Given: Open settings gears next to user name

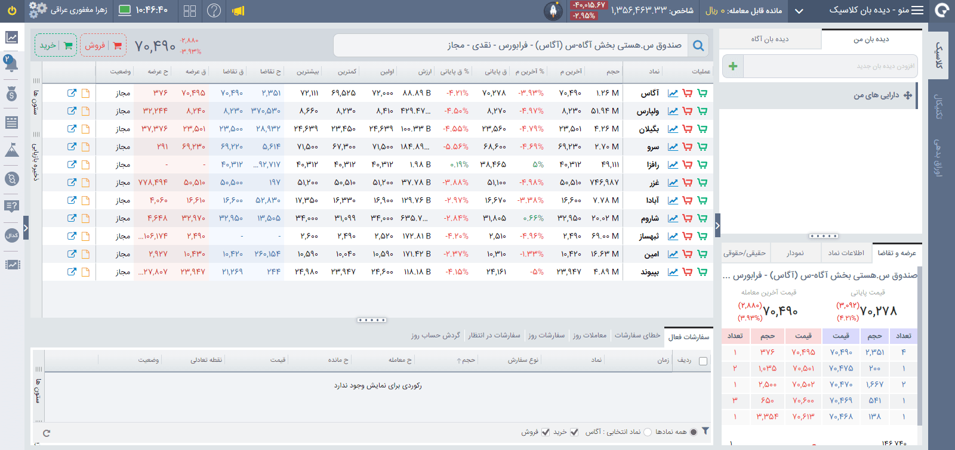Looking at the screenshot, I should coord(38,10).
